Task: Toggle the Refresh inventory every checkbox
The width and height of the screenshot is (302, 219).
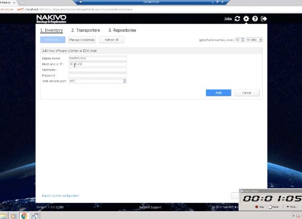Action: [200, 40]
